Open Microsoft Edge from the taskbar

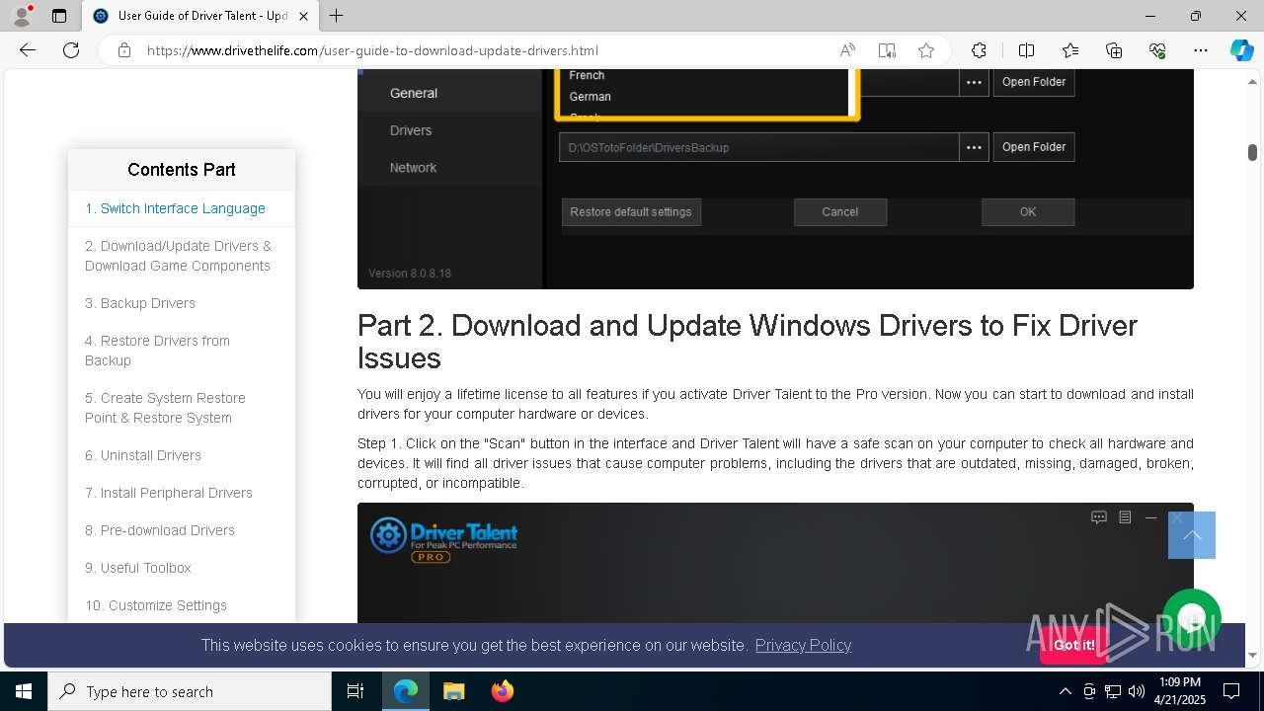406,691
